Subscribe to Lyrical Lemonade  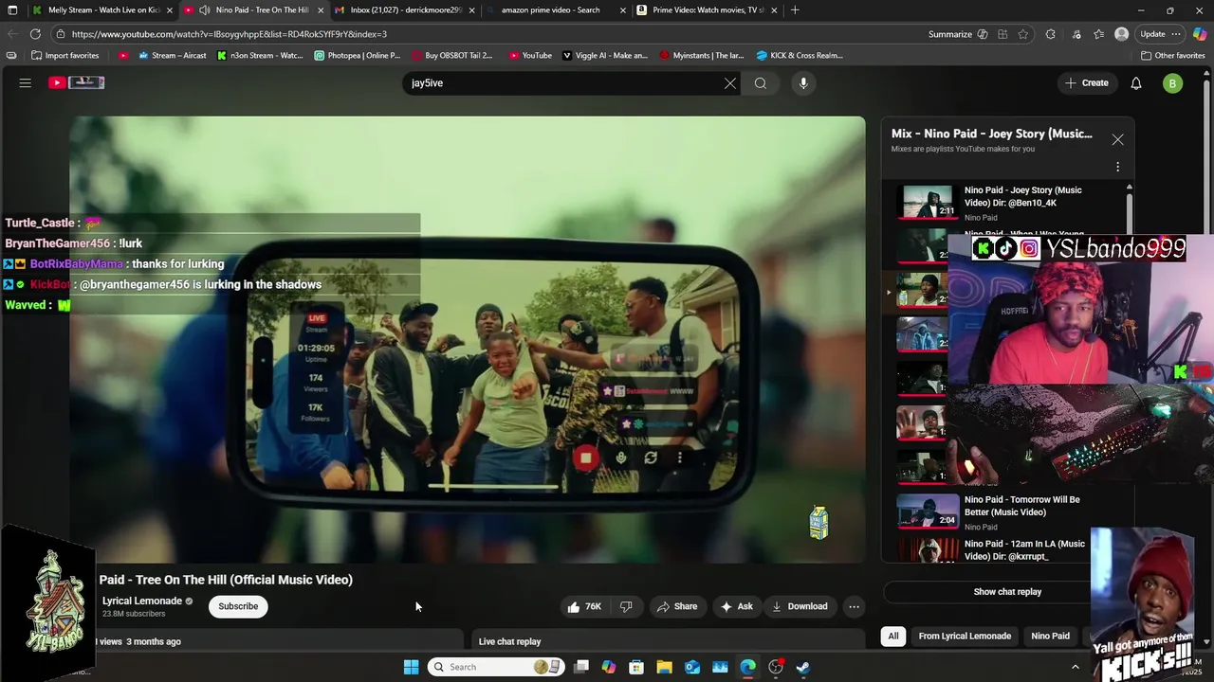pos(238,607)
